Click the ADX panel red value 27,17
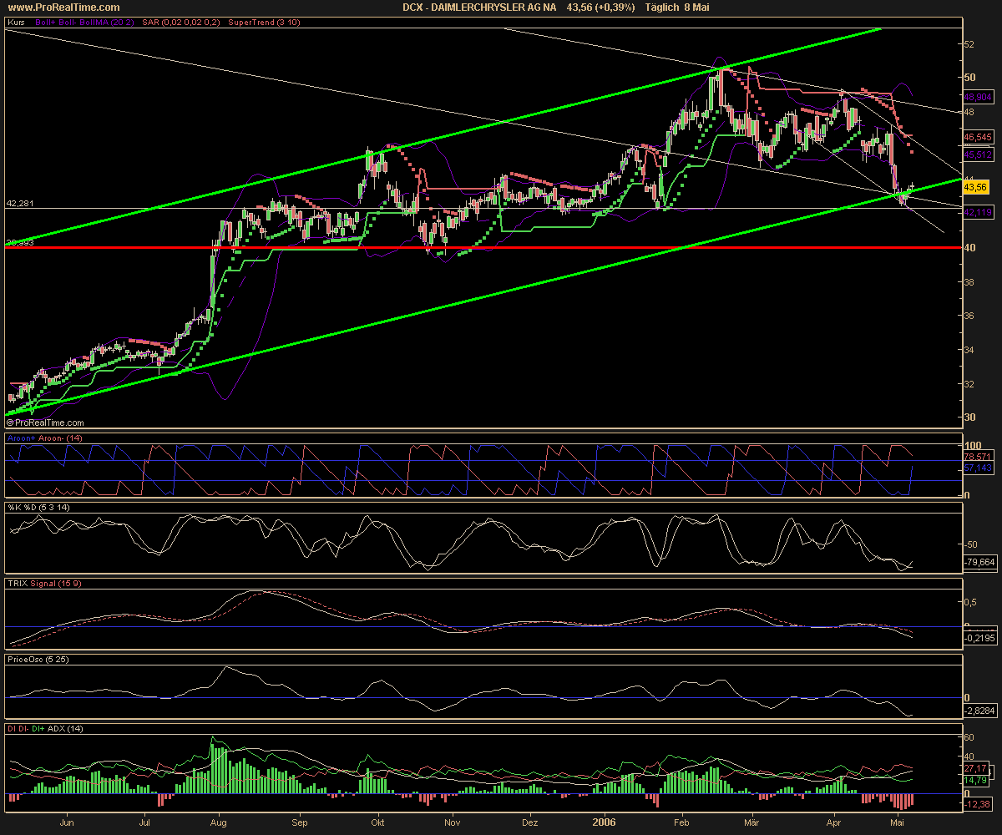 pos(975,767)
